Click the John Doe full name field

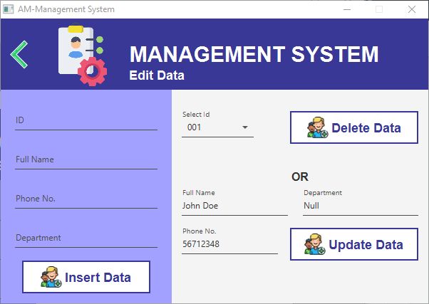pos(234,206)
